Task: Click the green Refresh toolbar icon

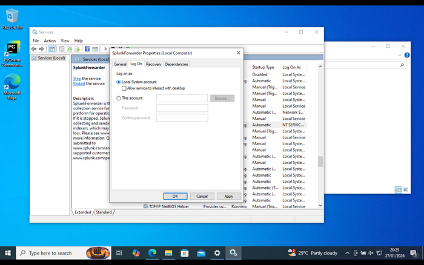Action: coord(70,49)
